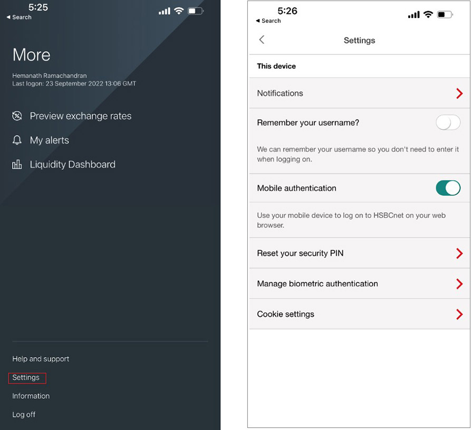Viewport: 472px width, 430px height.
Task: Expand Cookie settings with red chevron
Action: pyautogui.click(x=459, y=314)
